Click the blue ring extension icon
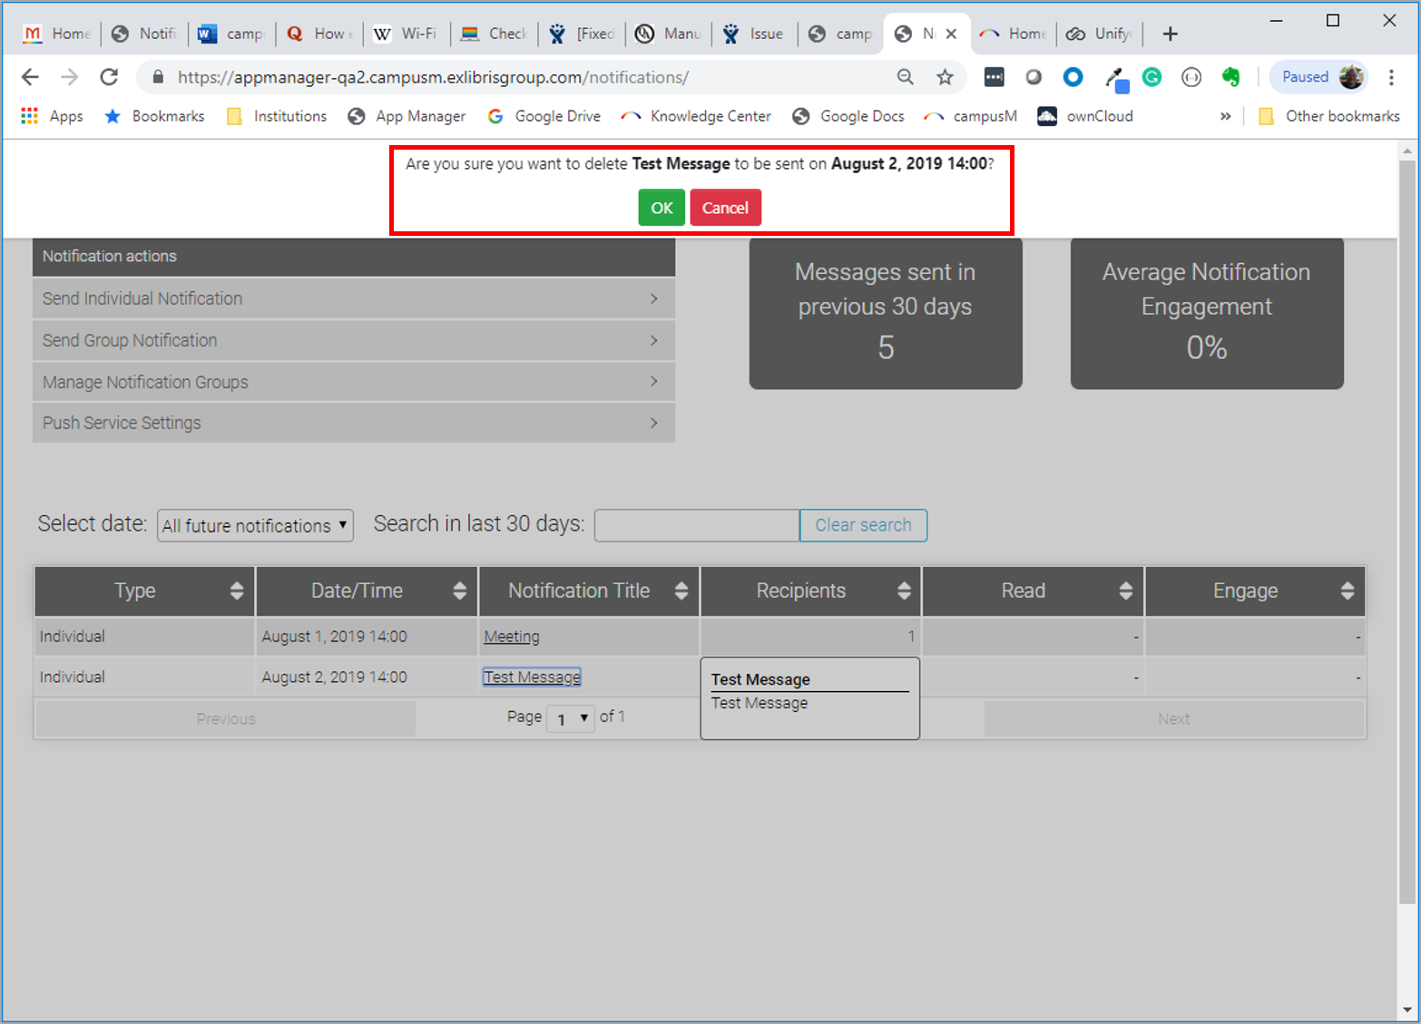The image size is (1421, 1024). (1073, 77)
